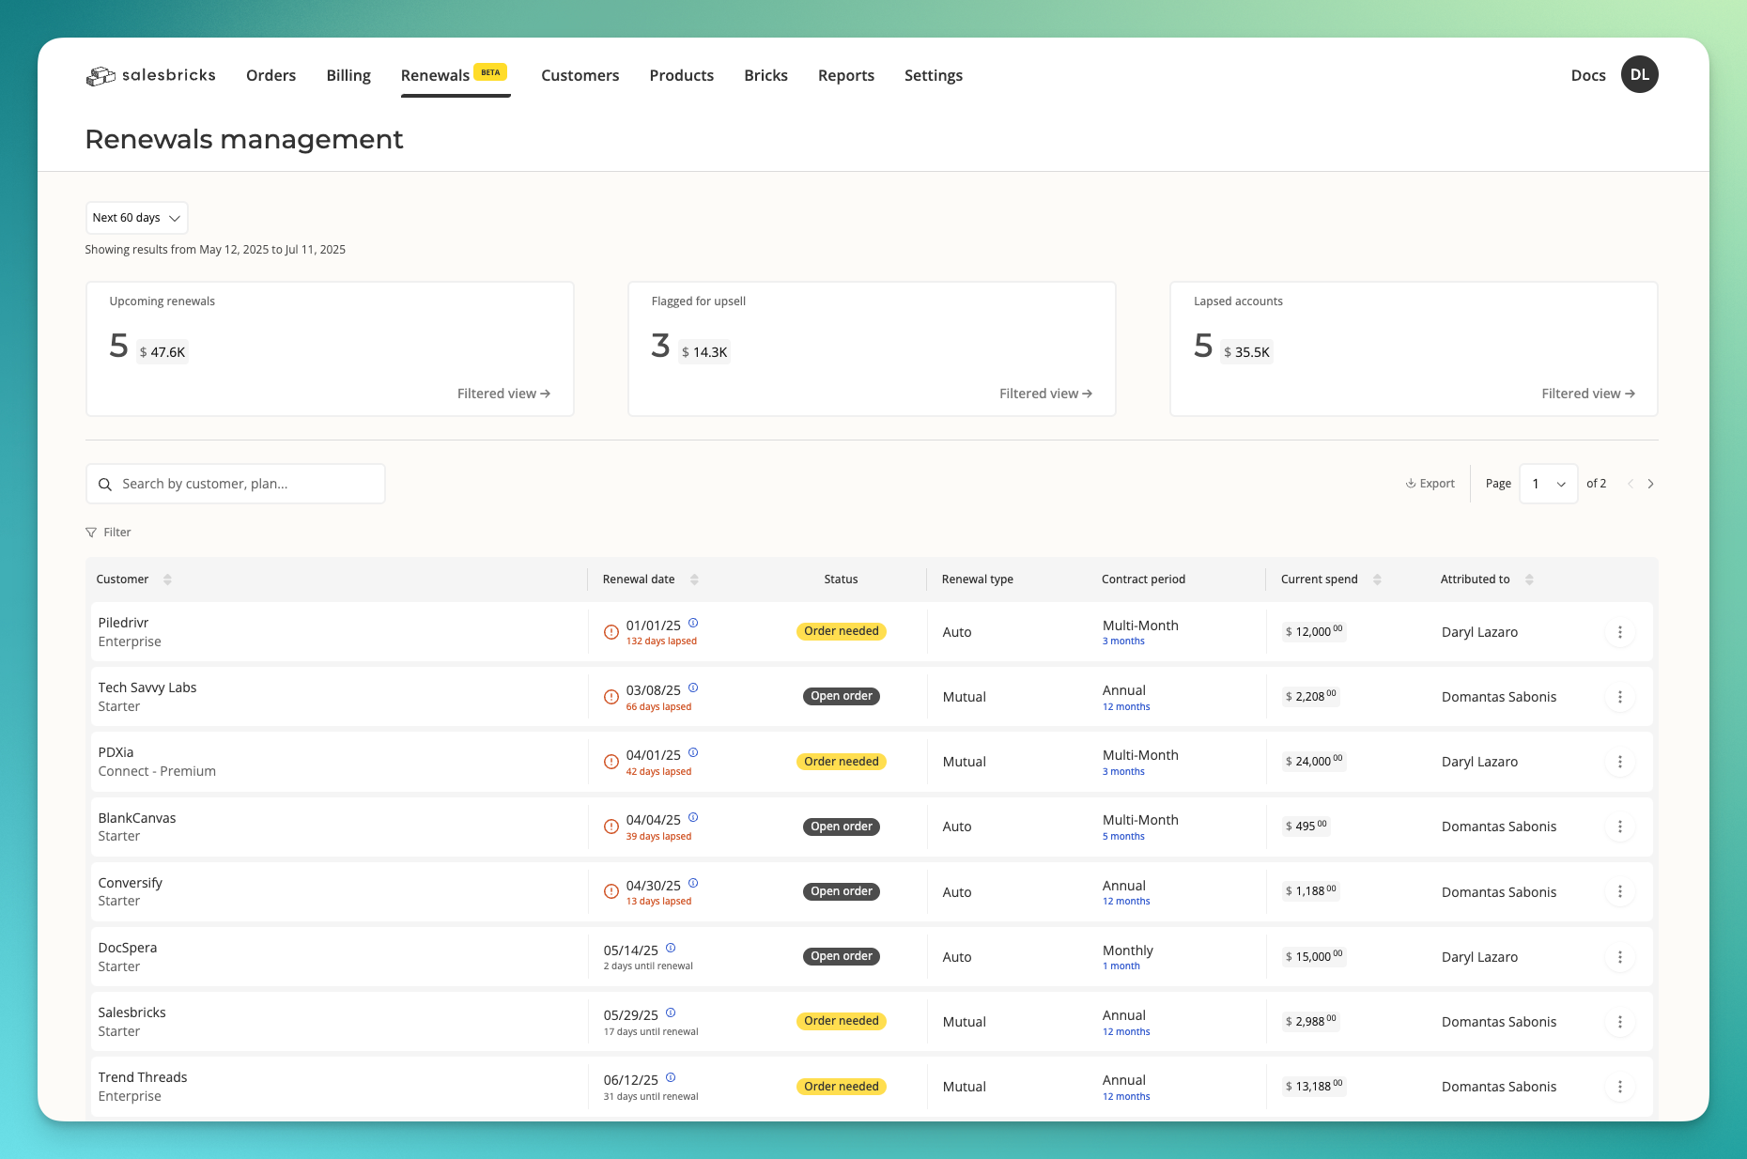This screenshot has width=1747, height=1159.
Task: Click the '17 days until renewal' text
Action: coord(651,1032)
